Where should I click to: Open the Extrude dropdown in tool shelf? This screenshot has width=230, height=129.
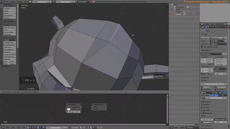coord(10,40)
